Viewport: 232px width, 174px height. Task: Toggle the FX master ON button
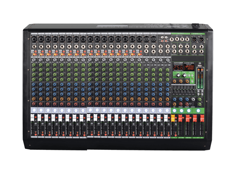tap(175, 110)
